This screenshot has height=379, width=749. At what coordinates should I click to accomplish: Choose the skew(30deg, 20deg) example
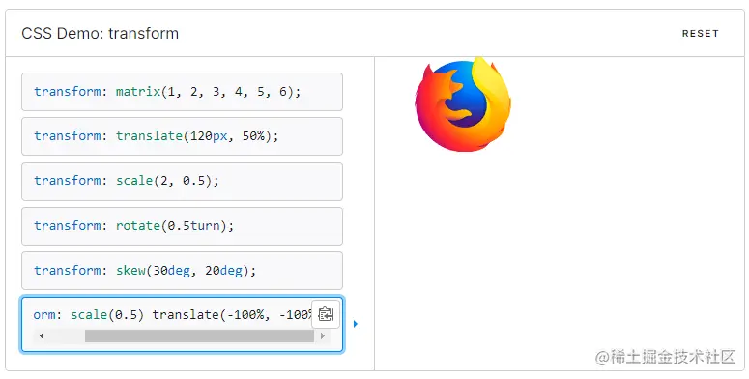tap(182, 271)
